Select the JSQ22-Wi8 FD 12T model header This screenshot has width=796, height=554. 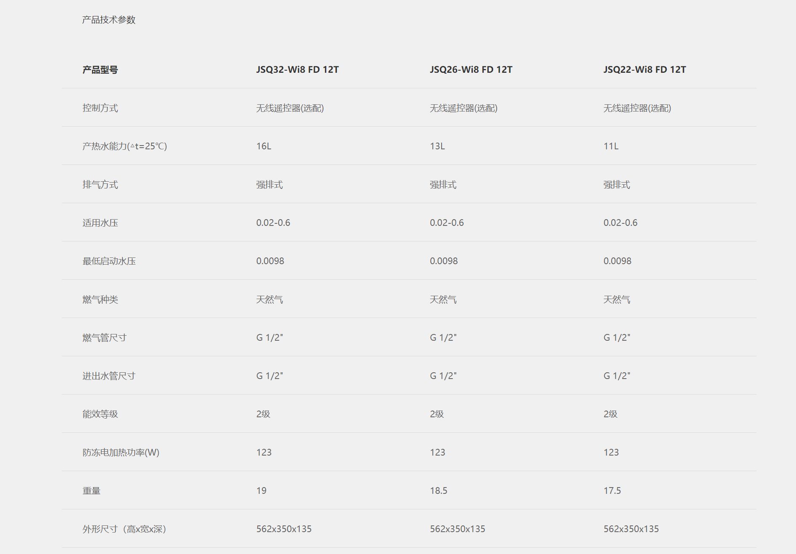644,70
